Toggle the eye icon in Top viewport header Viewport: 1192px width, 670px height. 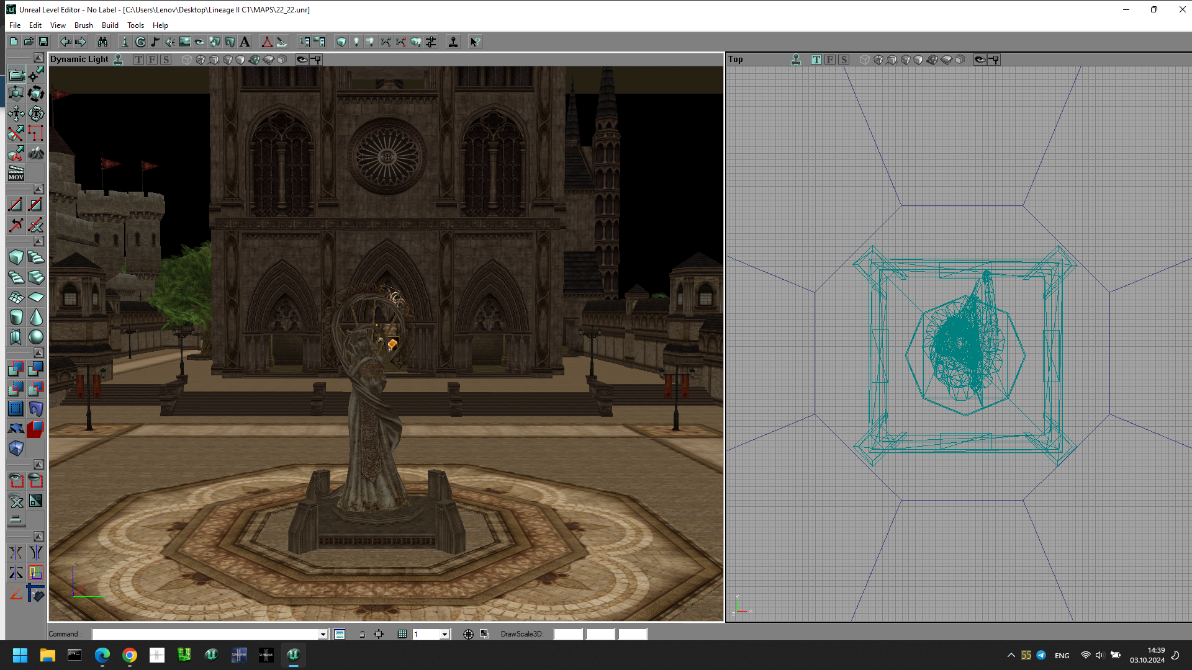(980, 60)
